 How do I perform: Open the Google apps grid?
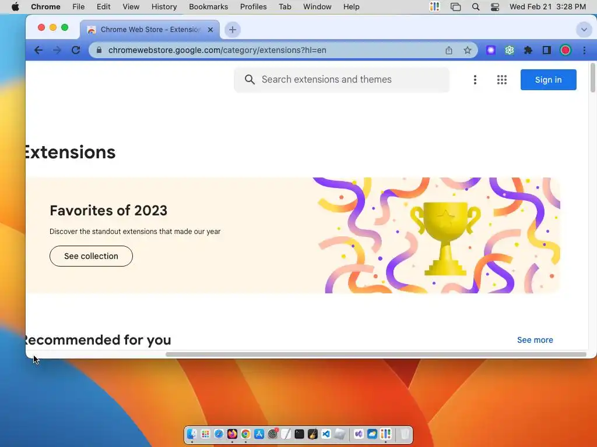coord(502,79)
